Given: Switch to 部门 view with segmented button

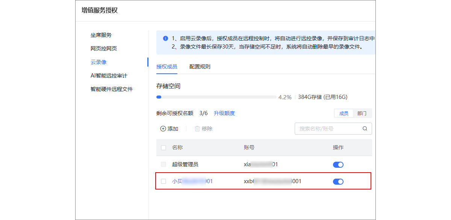Looking at the screenshot, I should pyautogui.click(x=362, y=113).
